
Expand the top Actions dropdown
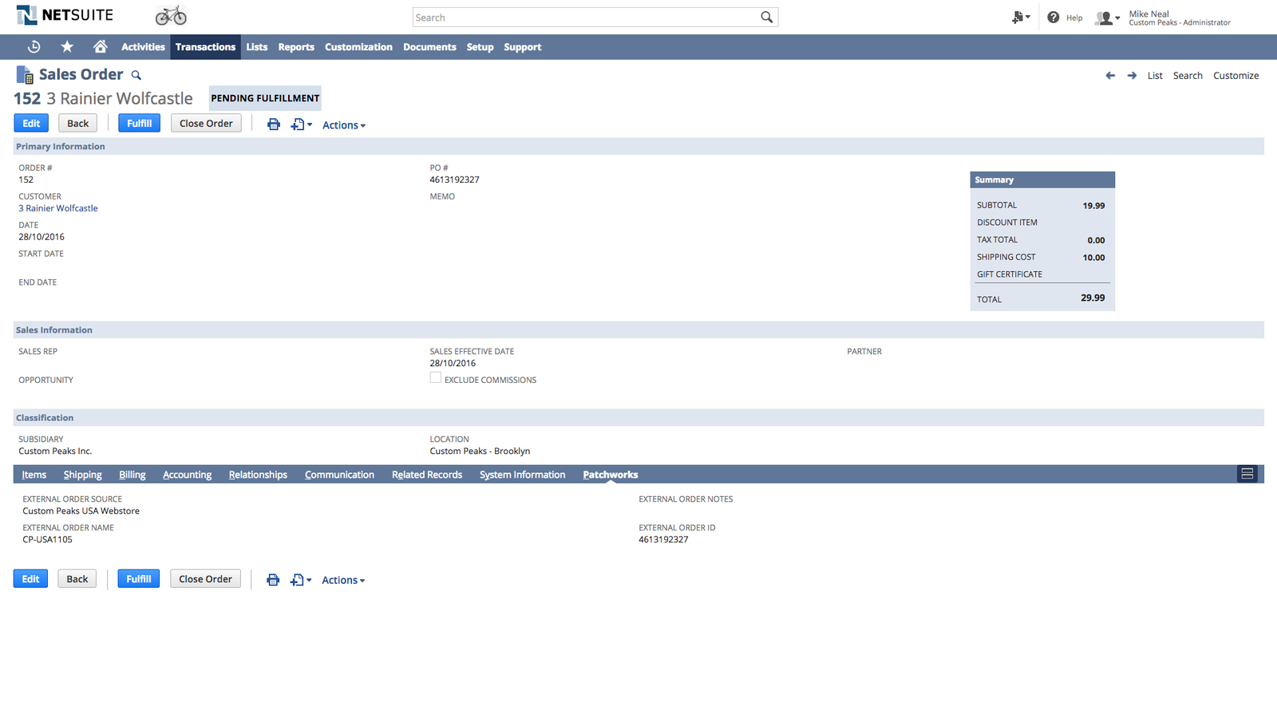(344, 125)
